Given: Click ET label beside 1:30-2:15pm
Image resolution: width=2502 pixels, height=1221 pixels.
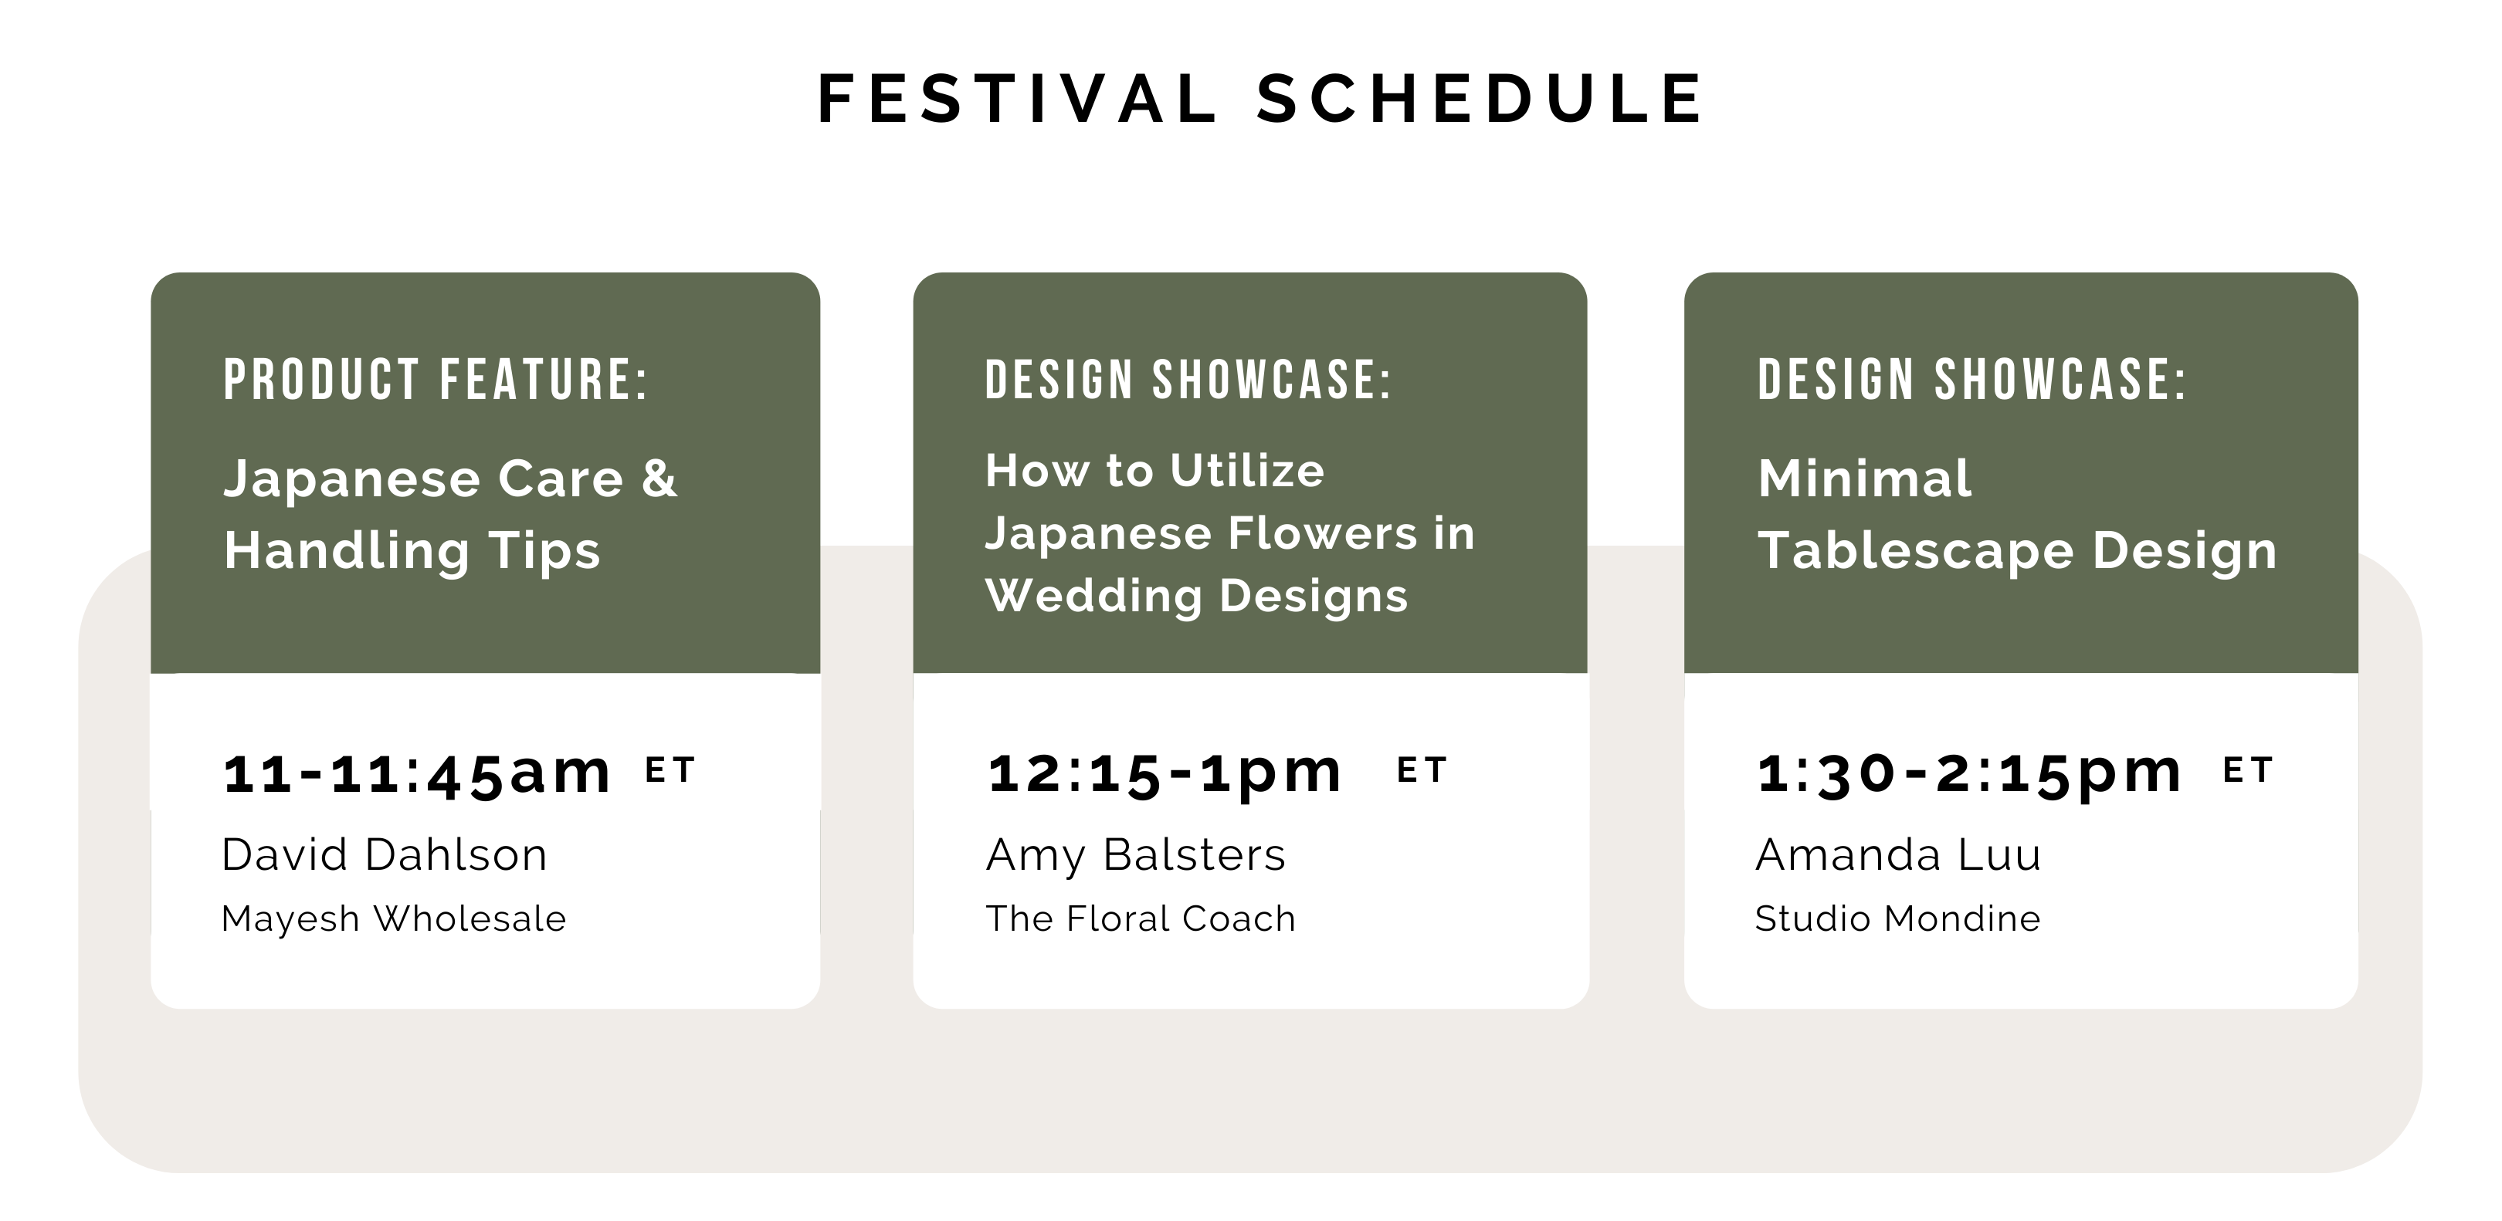Looking at the screenshot, I should pos(2247,770).
